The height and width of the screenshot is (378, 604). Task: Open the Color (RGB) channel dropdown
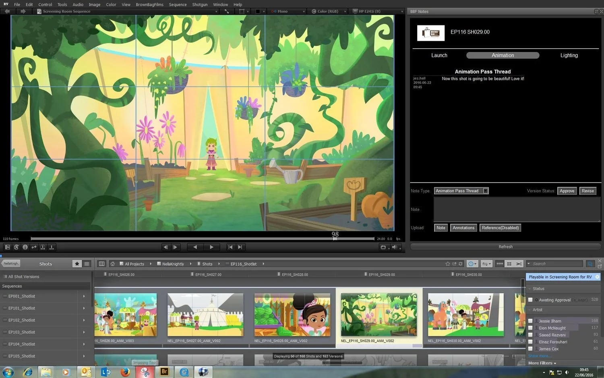pos(329,11)
